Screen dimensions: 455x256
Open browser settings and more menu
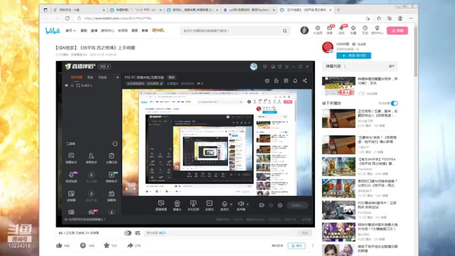pos(411,18)
